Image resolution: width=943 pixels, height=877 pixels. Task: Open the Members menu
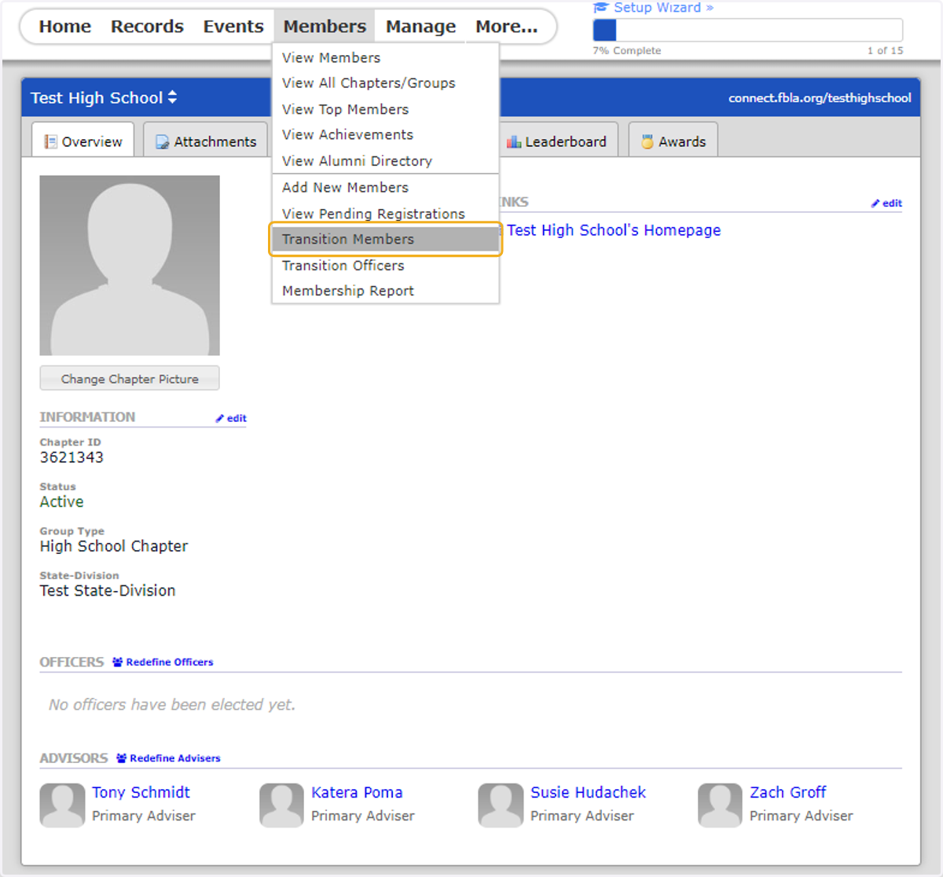325,27
